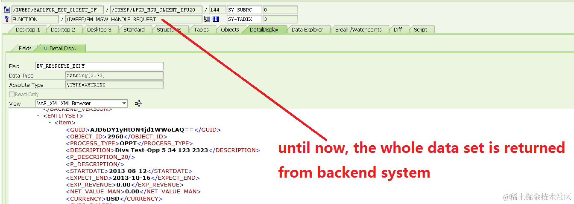The width and height of the screenshot is (574, 204).
Task: Click the line number field 144
Action: pyautogui.click(x=217, y=9)
